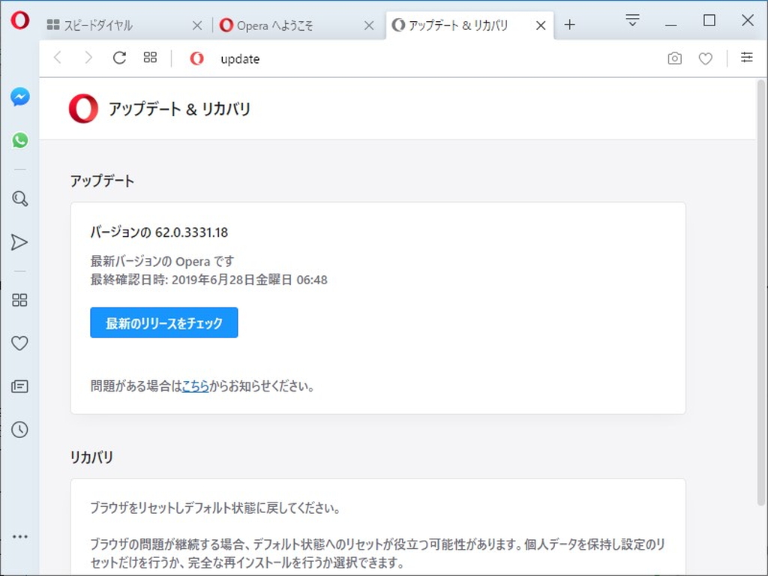Open the easy setup panel via sliders icon

(x=747, y=58)
